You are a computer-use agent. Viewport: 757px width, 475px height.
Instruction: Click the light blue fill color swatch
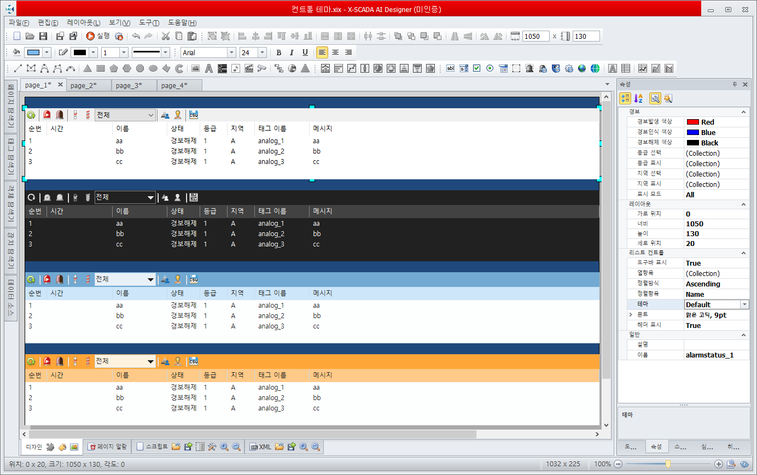pyautogui.click(x=33, y=52)
